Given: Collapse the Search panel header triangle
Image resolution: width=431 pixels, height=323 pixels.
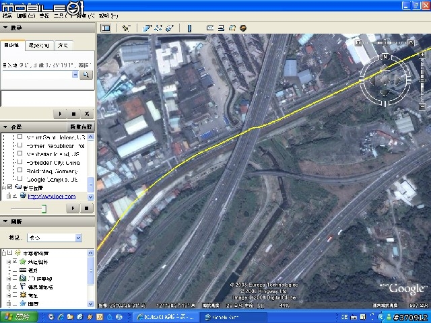Looking at the screenshot, I should click(5, 28).
